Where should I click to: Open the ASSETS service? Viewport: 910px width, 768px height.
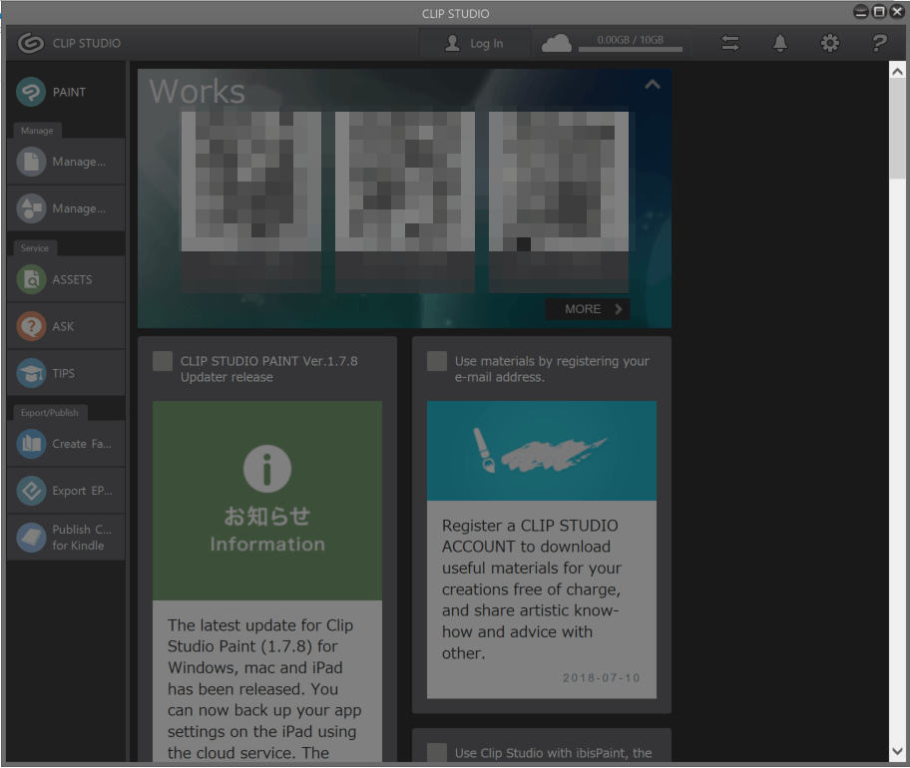[x=66, y=279]
